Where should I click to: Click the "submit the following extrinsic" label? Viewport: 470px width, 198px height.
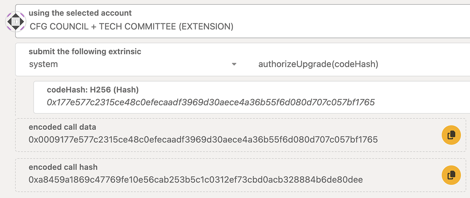tap(85, 51)
